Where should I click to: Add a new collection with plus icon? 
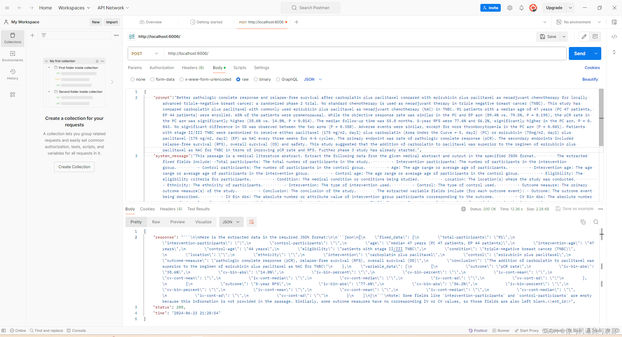click(x=32, y=35)
